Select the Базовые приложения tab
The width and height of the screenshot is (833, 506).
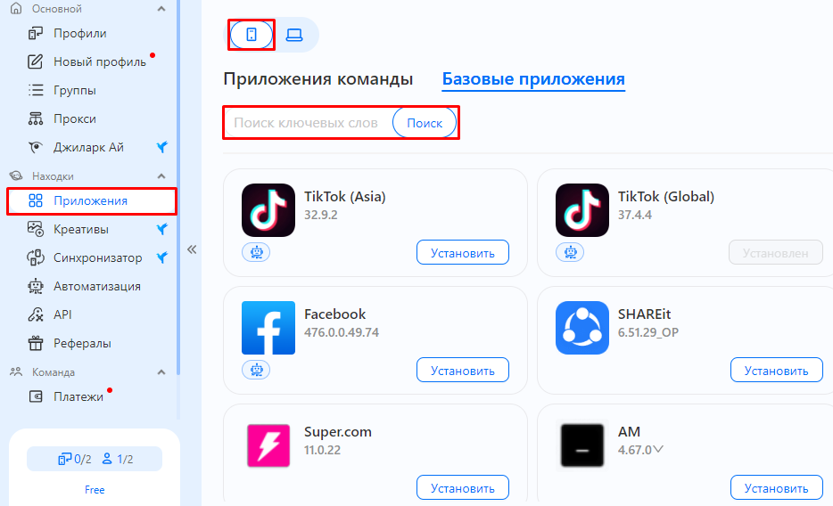533,79
